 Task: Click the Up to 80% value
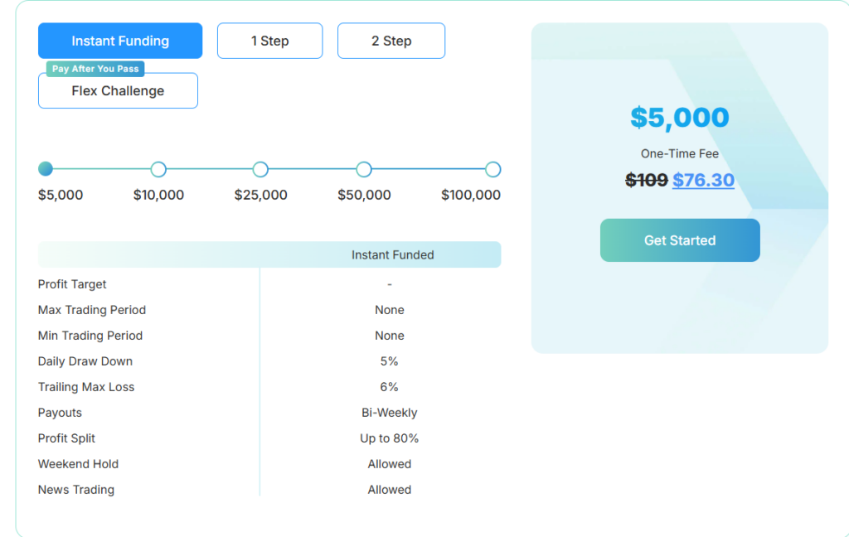click(x=389, y=438)
